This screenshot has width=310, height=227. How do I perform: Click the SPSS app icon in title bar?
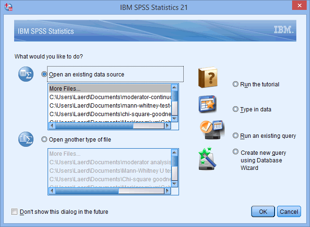pyautogui.click(x=8, y=7)
